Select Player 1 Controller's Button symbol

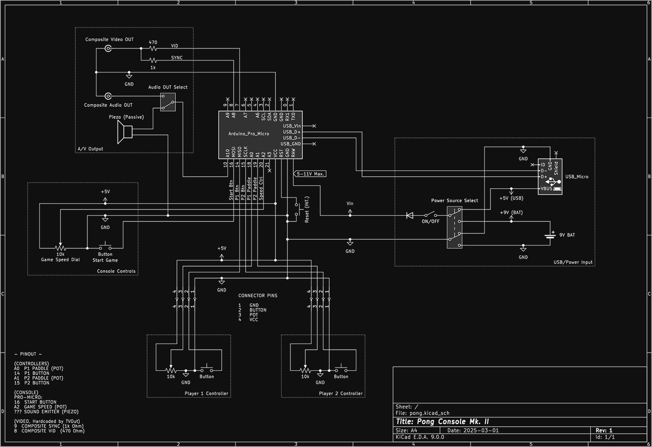[x=207, y=368]
